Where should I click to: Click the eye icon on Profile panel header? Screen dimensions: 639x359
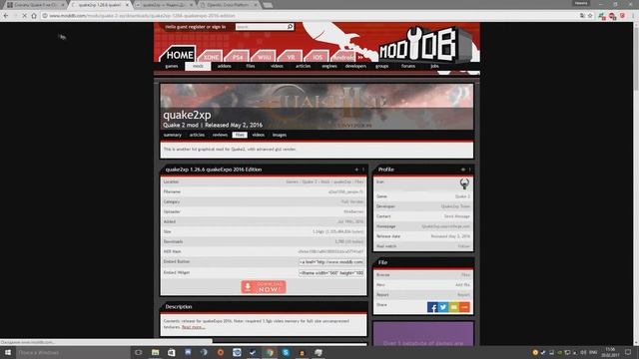pyautogui.click(x=463, y=170)
